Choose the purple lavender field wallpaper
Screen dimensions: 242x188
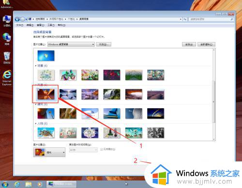(x=155, y=94)
